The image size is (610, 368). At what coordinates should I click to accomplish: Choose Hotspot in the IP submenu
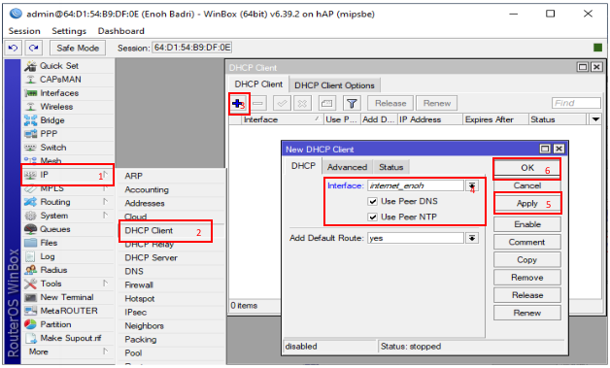click(140, 298)
